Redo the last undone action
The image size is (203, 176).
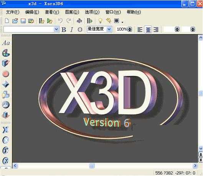tap(69, 21)
